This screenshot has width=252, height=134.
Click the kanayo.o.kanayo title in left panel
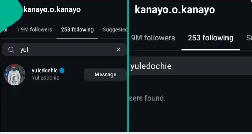52,9
